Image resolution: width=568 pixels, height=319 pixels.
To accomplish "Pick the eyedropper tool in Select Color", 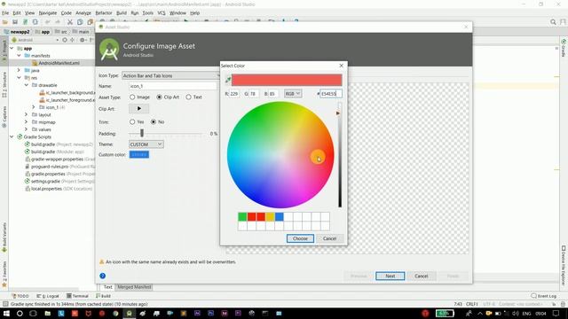I will point(228,80).
